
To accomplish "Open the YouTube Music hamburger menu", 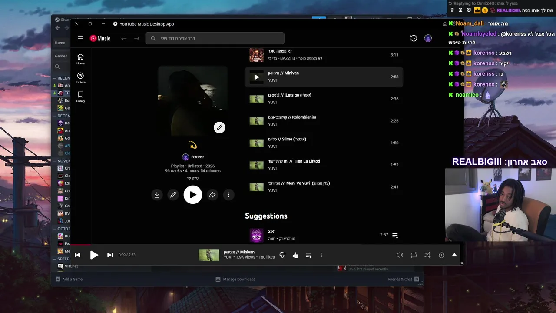I will 80,38.
